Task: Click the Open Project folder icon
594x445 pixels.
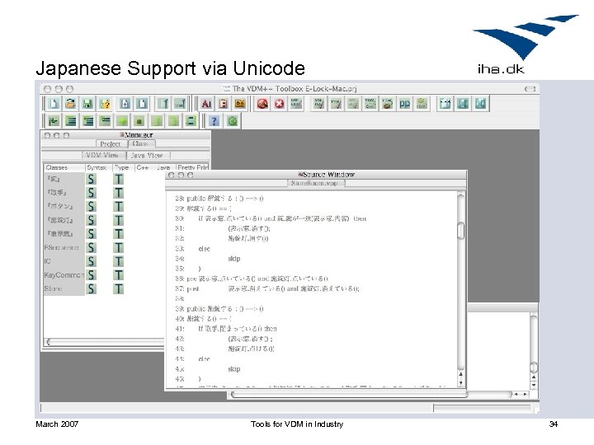Action: pos(70,104)
